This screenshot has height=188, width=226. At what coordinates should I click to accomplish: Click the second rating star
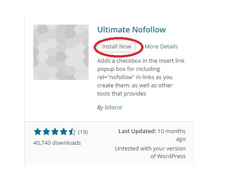tap(46, 132)
